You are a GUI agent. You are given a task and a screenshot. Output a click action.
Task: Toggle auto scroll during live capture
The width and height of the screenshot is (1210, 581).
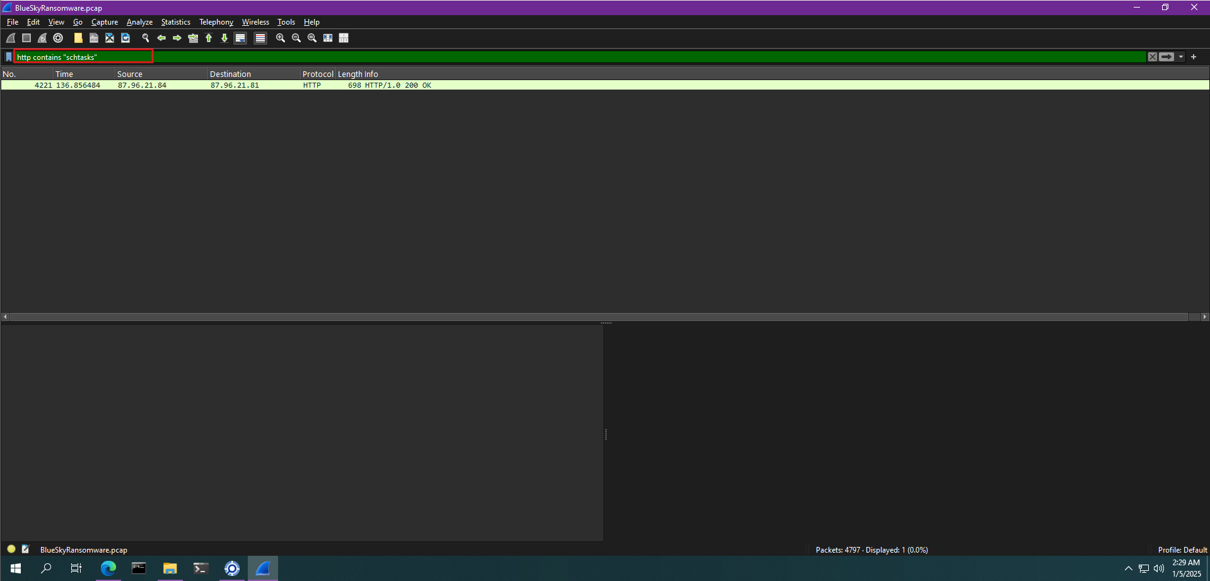240,38
